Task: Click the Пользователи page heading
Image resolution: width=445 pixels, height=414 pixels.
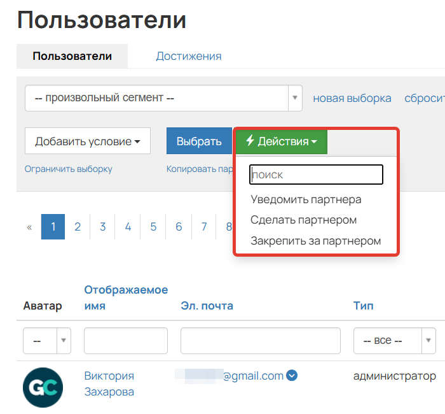Action: (x=102, y=20)
